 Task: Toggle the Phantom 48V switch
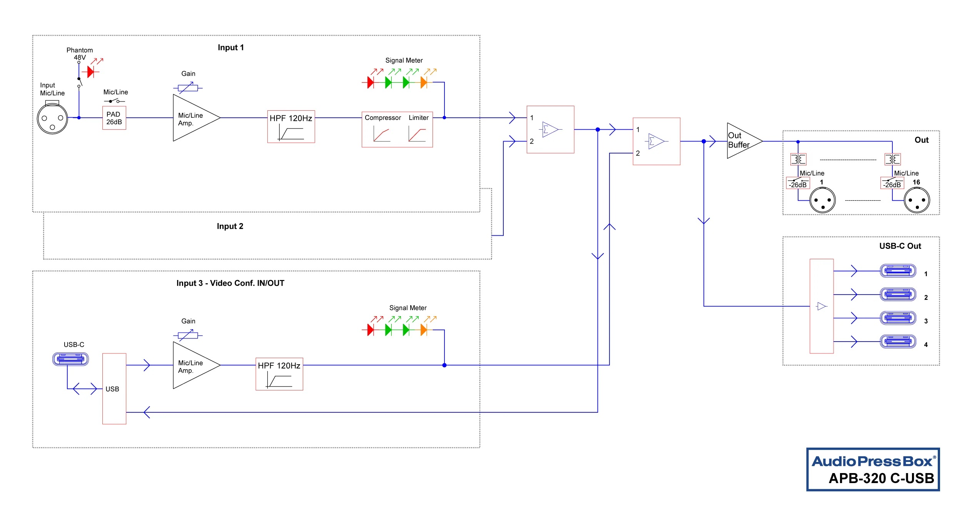tap(80, 82)
